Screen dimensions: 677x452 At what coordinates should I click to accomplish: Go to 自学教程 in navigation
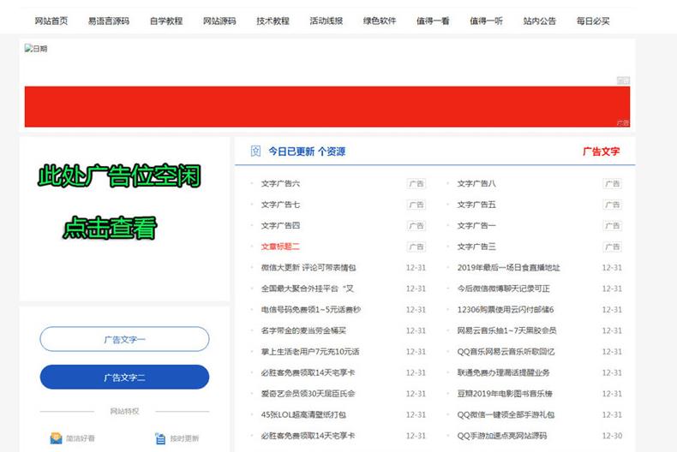(166, 21)
